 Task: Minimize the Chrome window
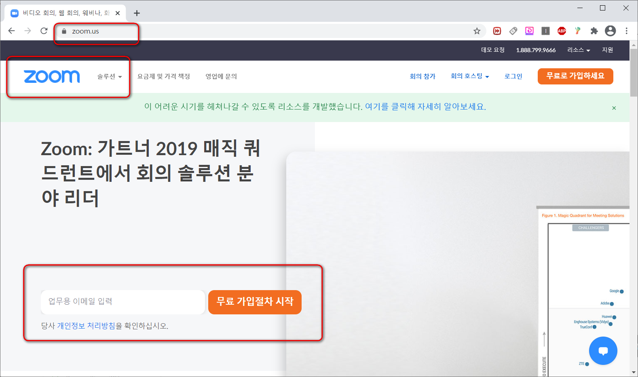tap(580, 8)
